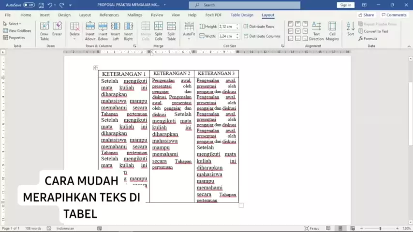Viewport: 413px width, 232px height.
Task: Click the zoom slider in status bar
Action: pos(380,228)
